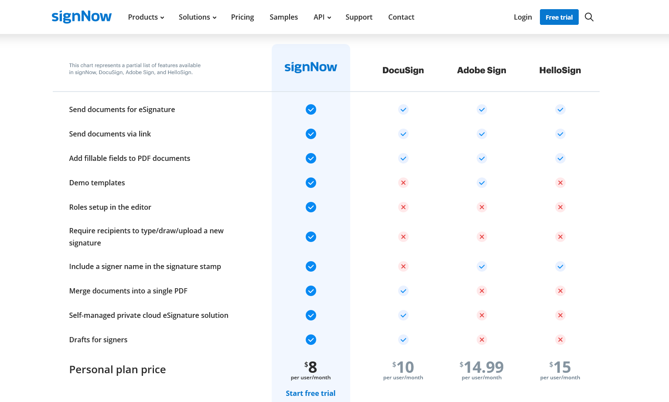Expand the Products dropdown menu

[146, 17]
